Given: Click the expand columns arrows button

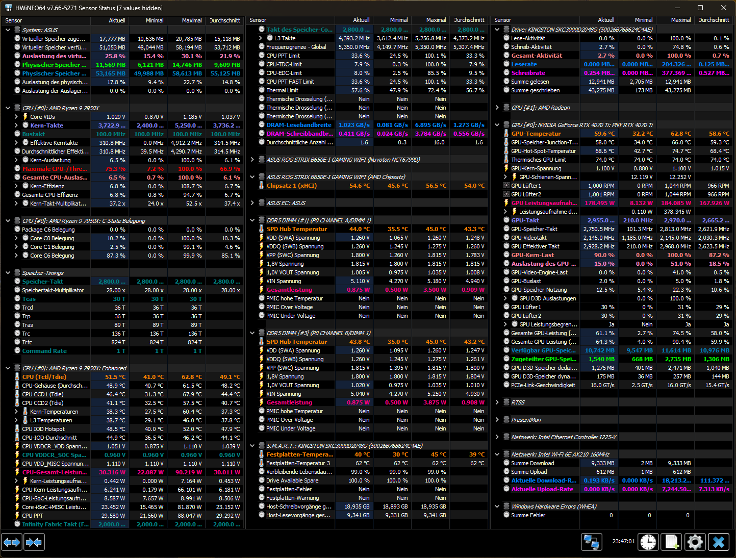Looking at the screenshot, I should [x=12, y=542].
